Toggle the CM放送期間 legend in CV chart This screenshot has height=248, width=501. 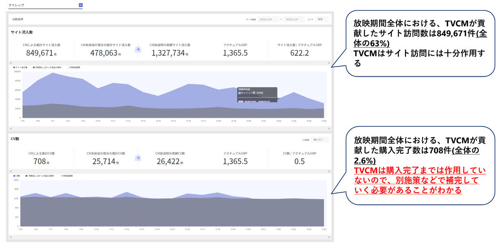pos(68,176)
